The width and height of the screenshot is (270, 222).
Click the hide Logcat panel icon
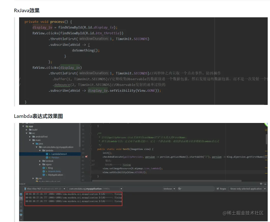(265, 184)
